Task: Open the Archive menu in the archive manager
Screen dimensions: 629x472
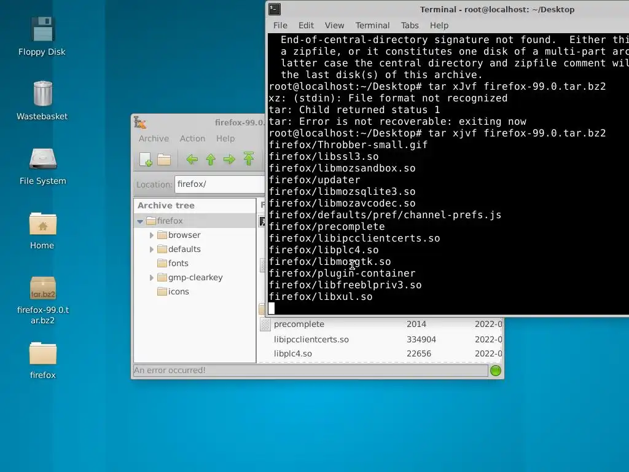Action: [x=154, y=138]
